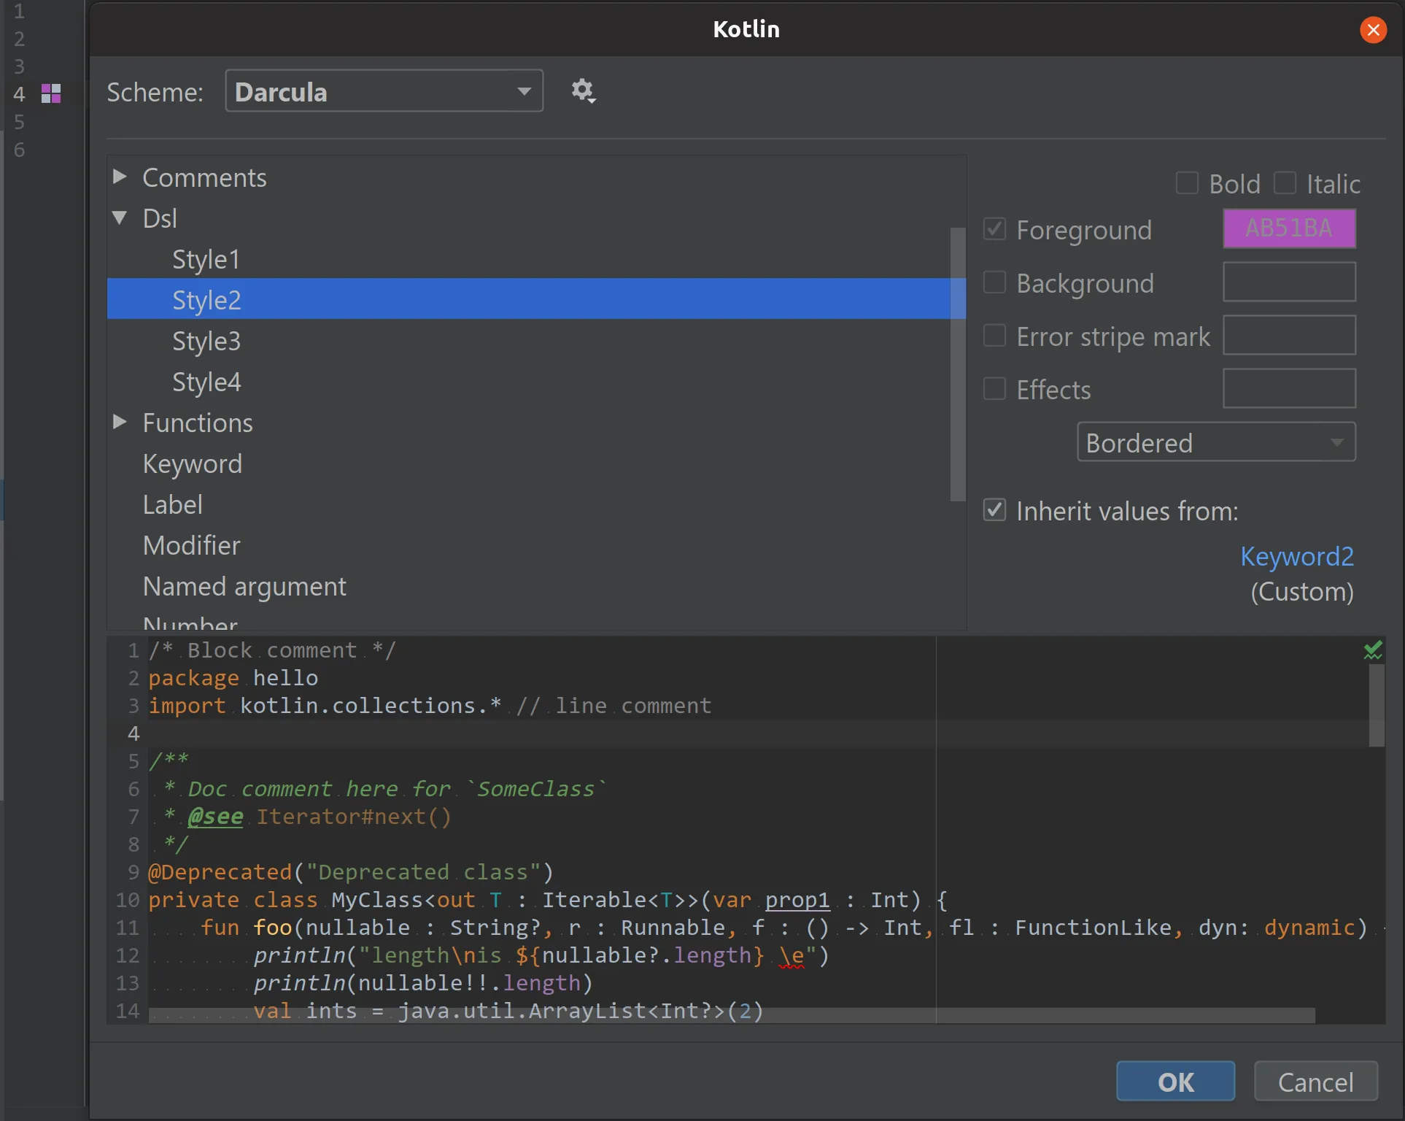
Task: Click the green inspection checkmark icon
Action: coord(1373,650)
